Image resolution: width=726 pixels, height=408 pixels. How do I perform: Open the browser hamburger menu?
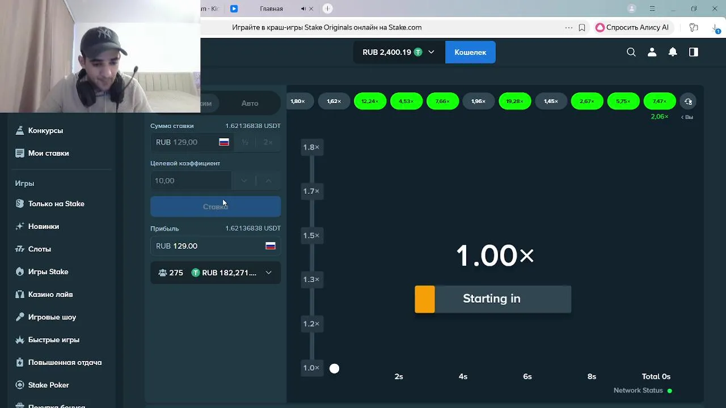(x=652, y=8)
